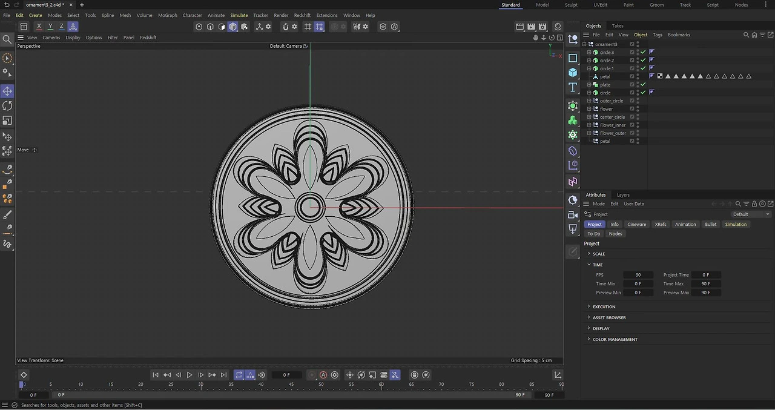Image resolution: width=775 pixels, height=410 pixels.
Task: Click the Cineware button in Attributes
Action: tap(636, 225)
